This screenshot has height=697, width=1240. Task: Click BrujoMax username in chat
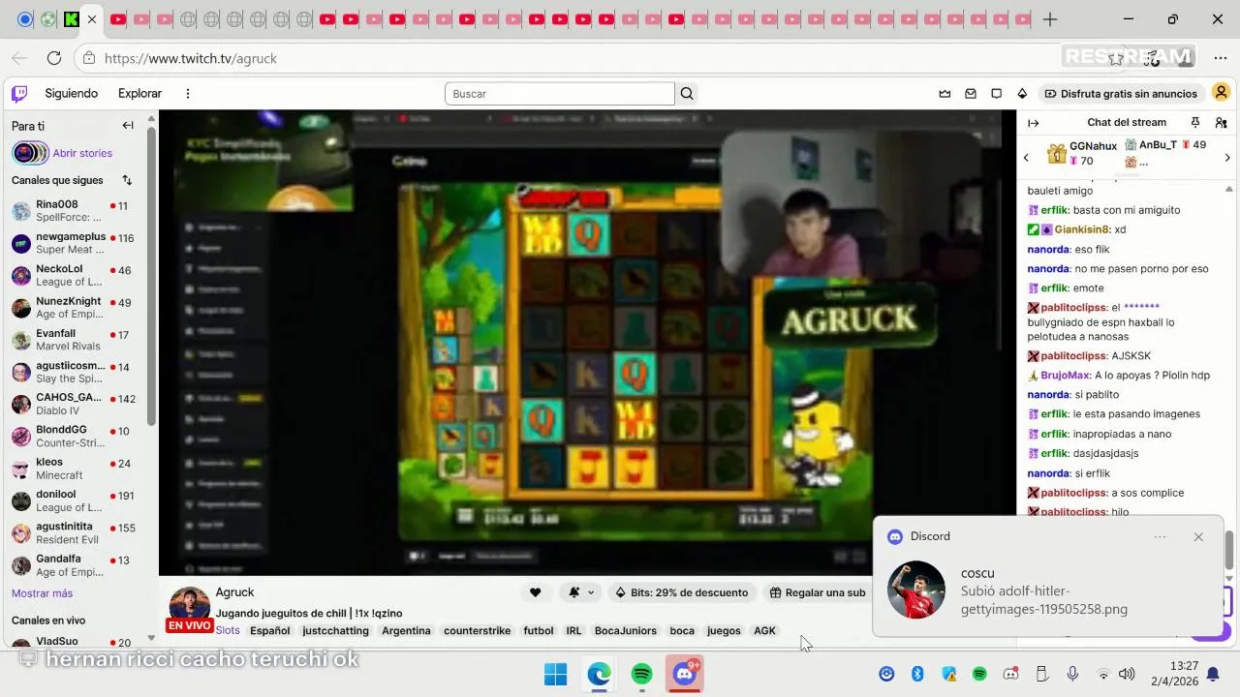[x=1066, y=376]
